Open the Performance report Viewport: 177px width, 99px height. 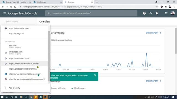pos(153,33)
